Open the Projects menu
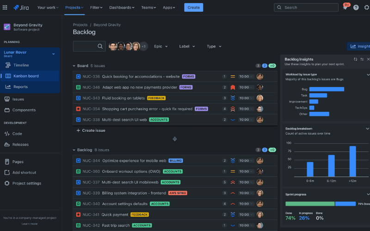 pyautogui.click(x=74, y=7)
